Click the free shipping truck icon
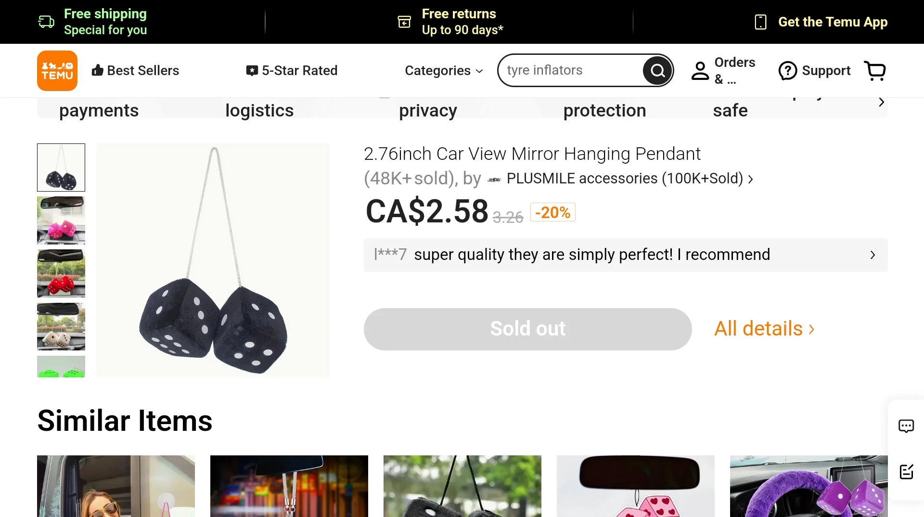Viewport: 924px width, 517px height. [46, 21]
